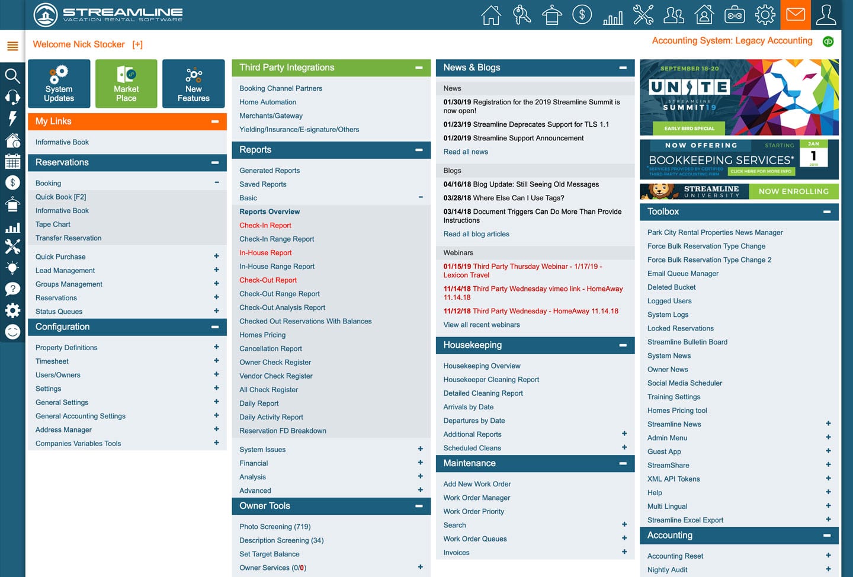Open the Streamline Summit 19 banner
853x577 pixels.
(739, 97)
